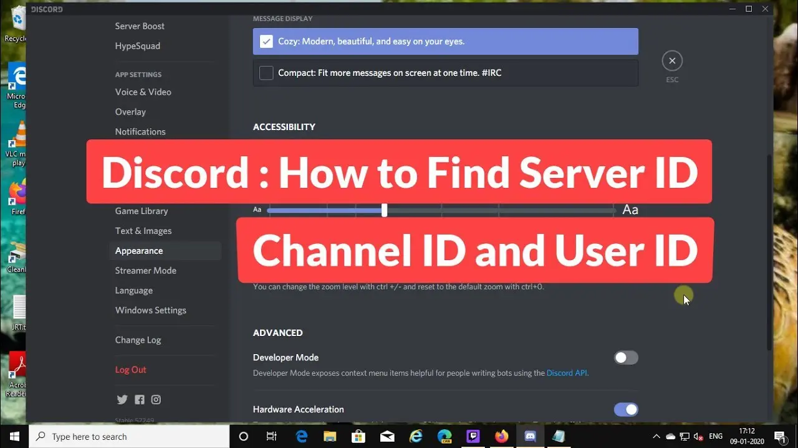Launch Twitch from the taskbar

[x=473, y=436]
